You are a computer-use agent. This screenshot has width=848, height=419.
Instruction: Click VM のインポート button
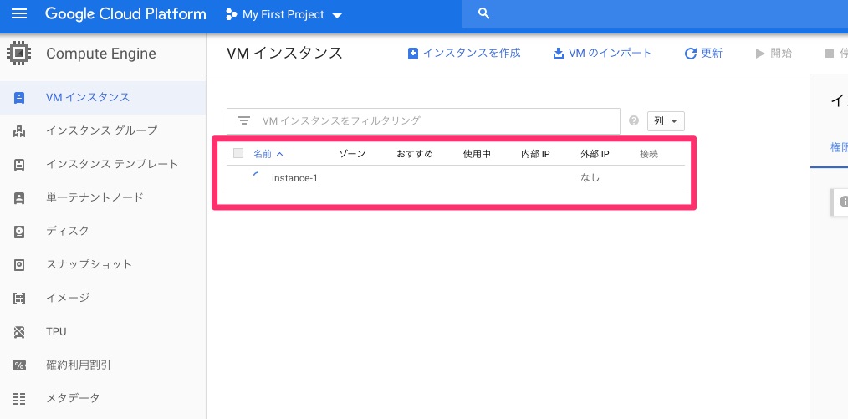[x=602, y=53]
